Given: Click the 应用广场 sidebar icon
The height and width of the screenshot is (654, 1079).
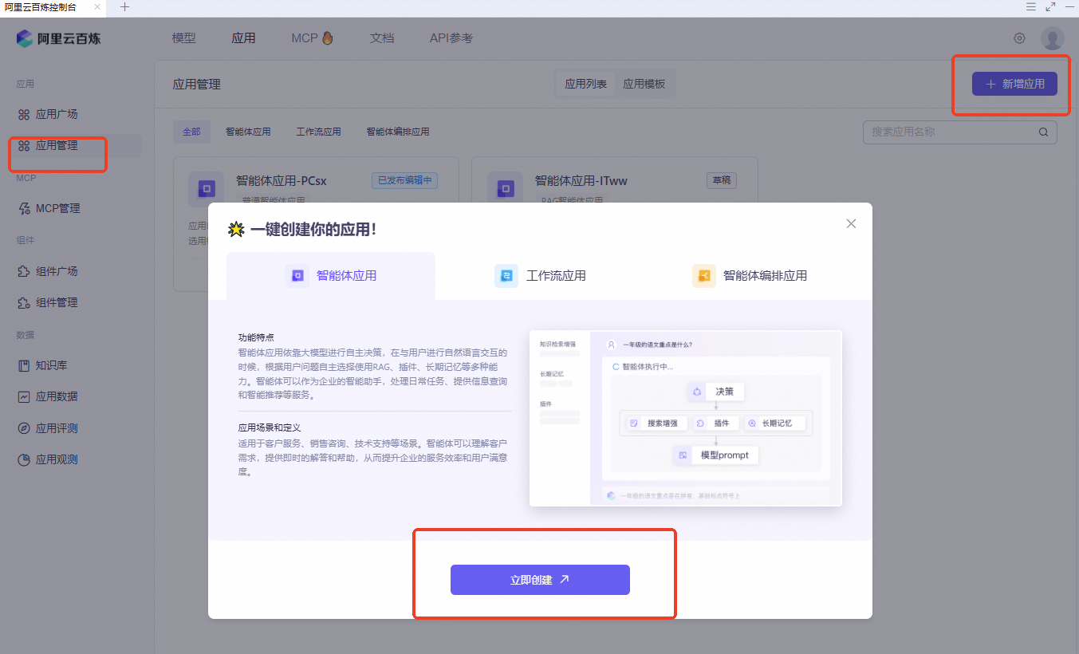Looking at the screenshot, I should (24, 114).
